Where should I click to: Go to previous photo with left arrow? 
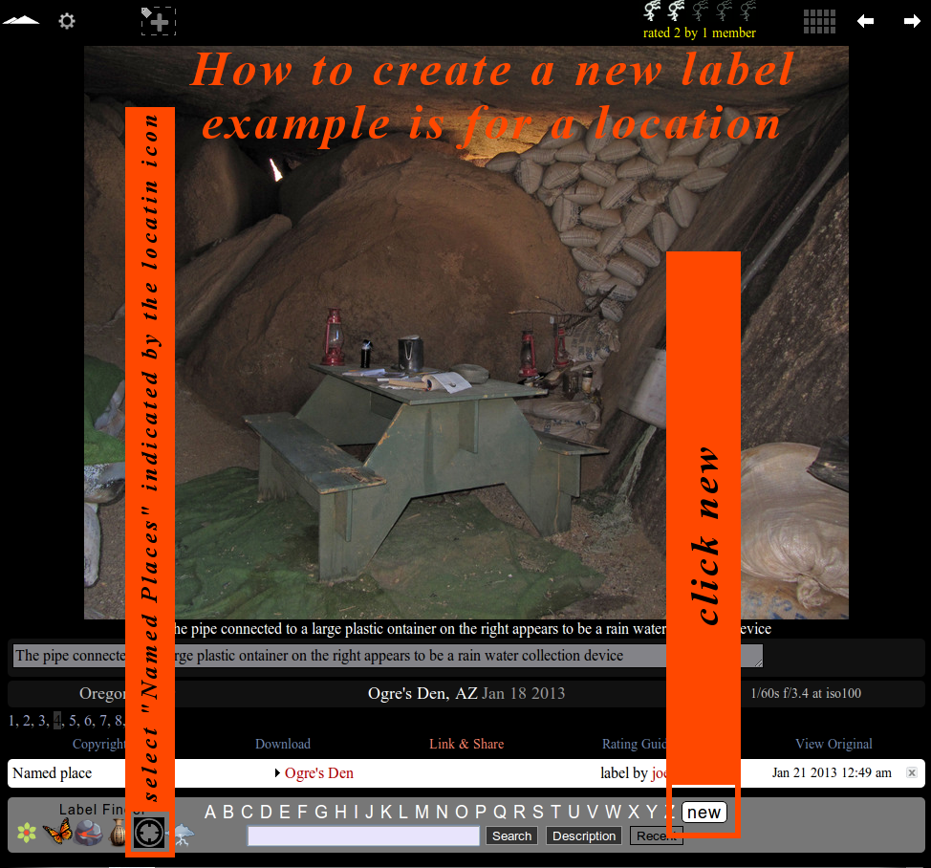865,21
